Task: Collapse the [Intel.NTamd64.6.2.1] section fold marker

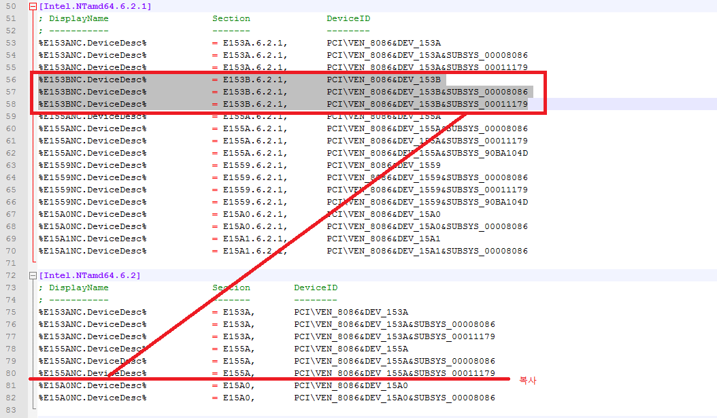Action: coord(33,6)
